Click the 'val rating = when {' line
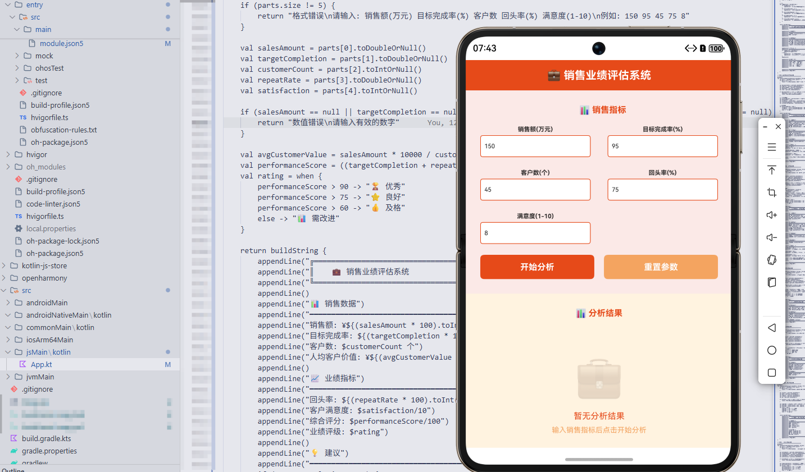Screen dimensions: 805x472 tap(281, 176)
